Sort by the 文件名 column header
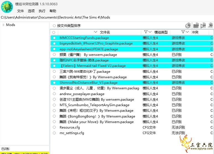 pos(105,32)
